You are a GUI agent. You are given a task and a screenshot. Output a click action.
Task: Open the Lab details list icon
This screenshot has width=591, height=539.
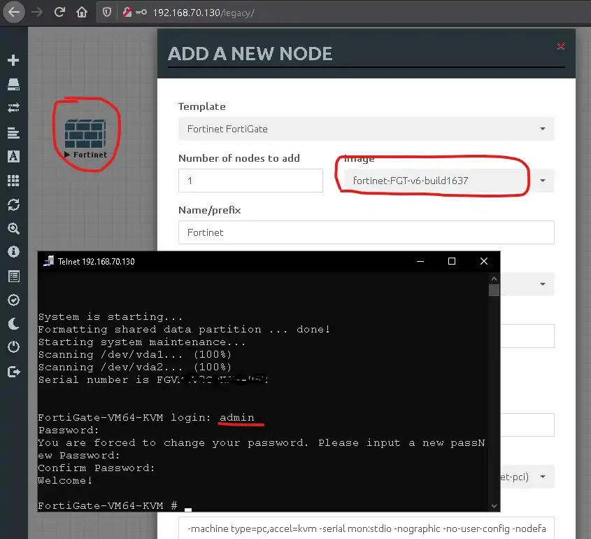[x=13, y=276]
